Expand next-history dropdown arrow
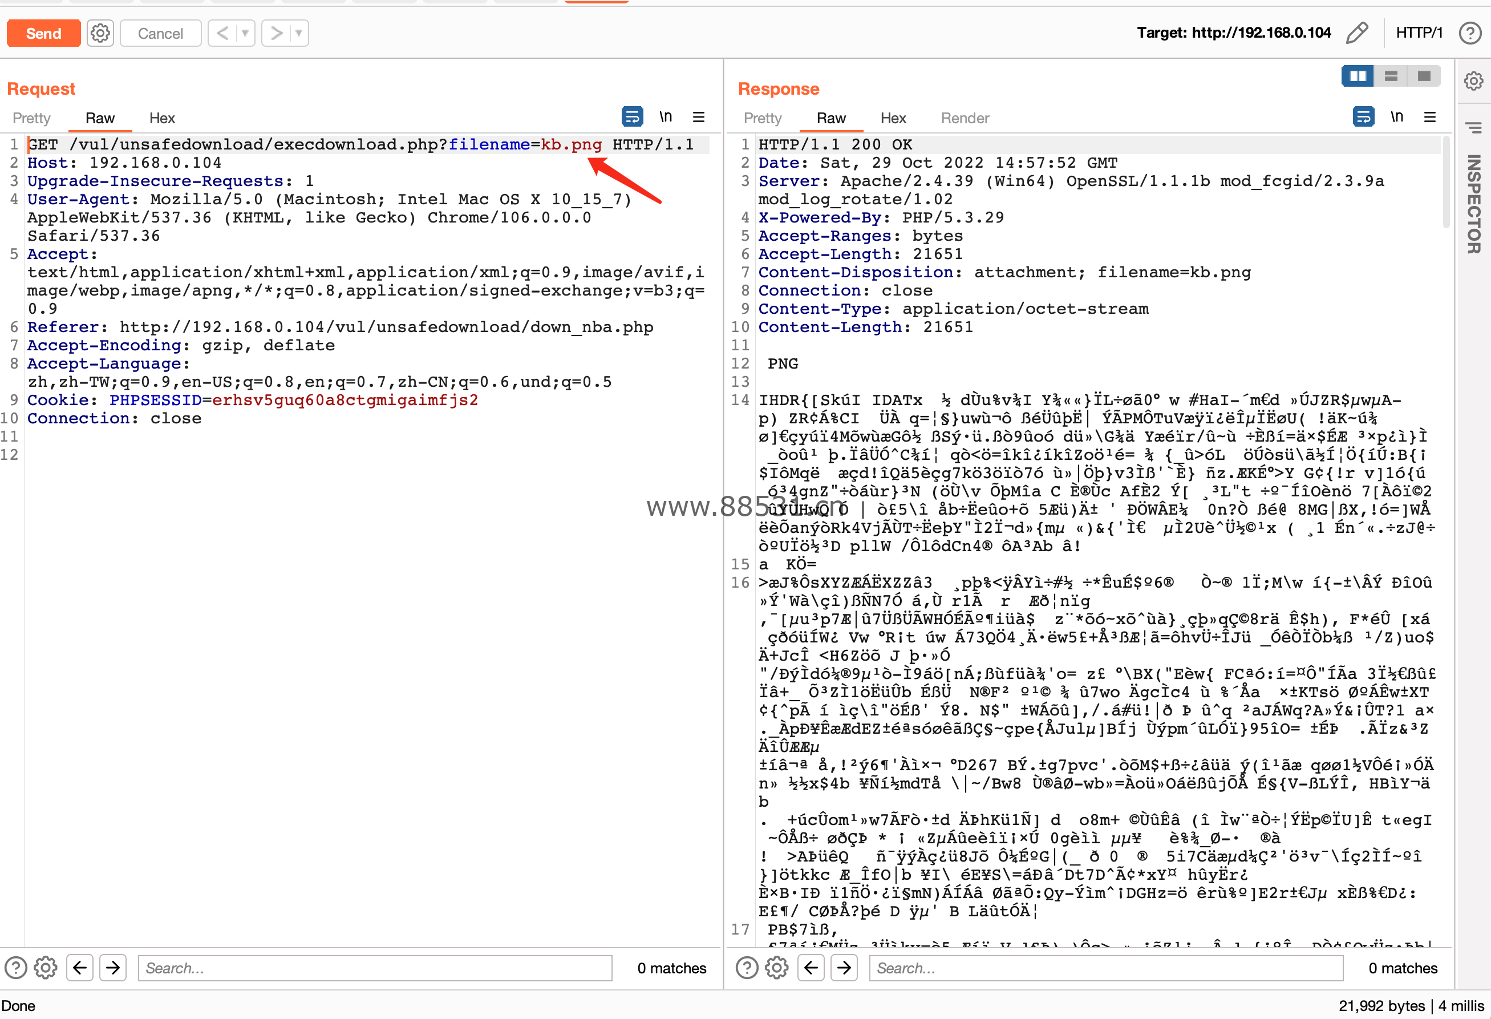The image size is (1491, 1019). point(299,33)
